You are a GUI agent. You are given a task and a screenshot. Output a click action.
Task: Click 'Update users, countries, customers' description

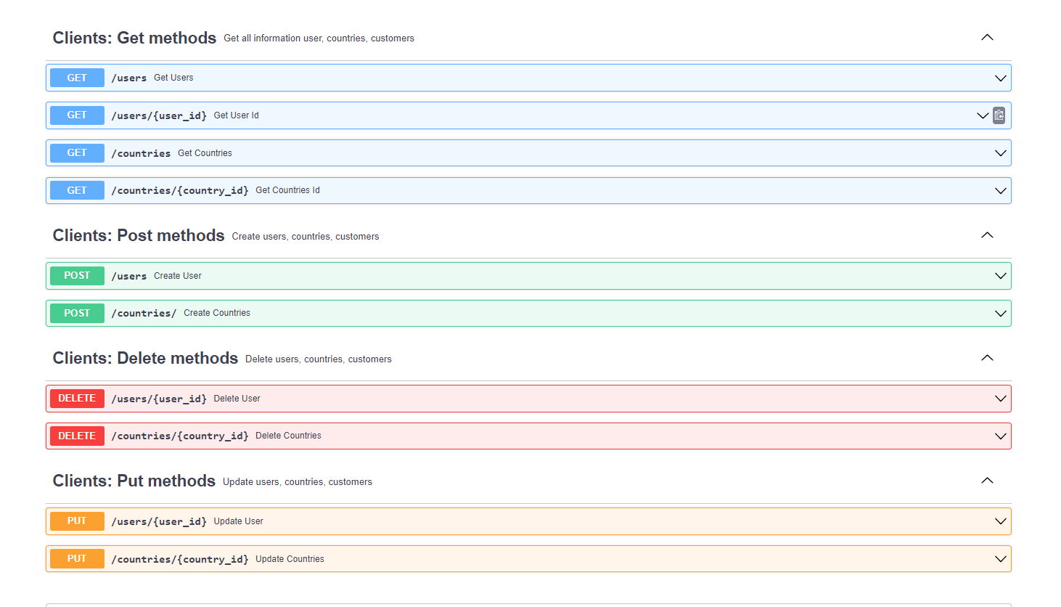[x=298, y=482]
